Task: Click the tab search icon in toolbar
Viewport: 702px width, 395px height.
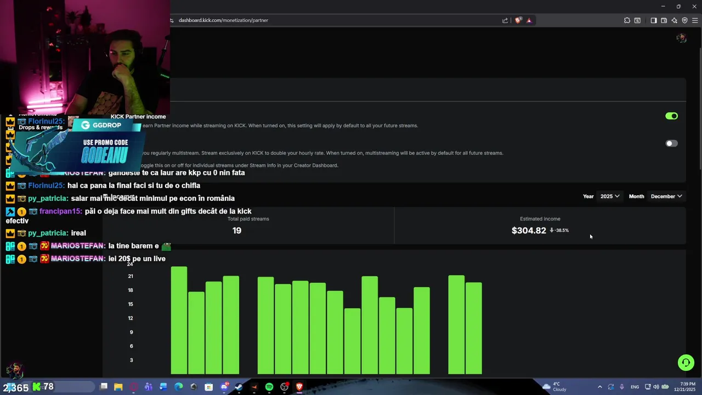Action: pos(637,20)
